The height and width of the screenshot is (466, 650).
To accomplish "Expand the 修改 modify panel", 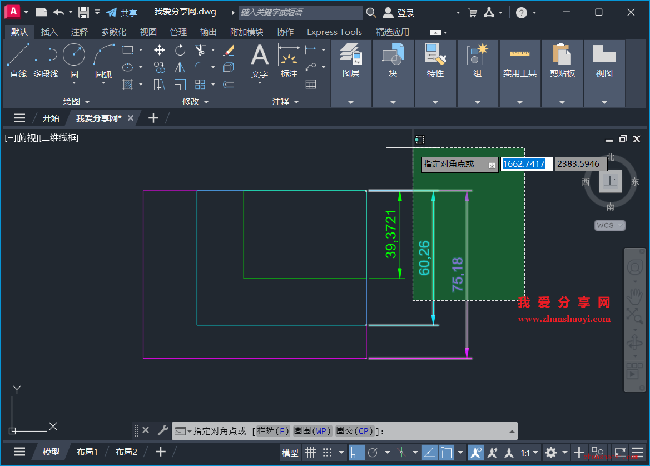I will [196, 101].
